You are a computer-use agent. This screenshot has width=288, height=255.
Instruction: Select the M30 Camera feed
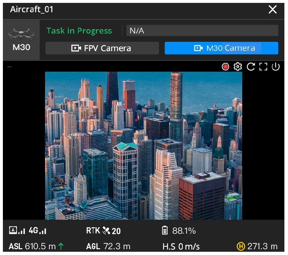(x=221, y=48)
